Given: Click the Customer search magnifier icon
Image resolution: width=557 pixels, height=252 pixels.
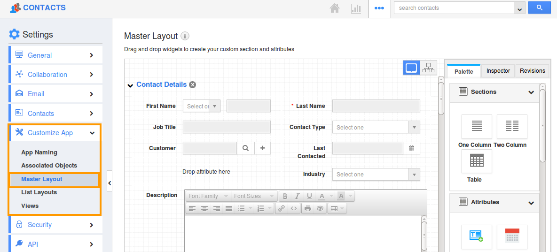Looking at the screenshot, I should 245,148.
